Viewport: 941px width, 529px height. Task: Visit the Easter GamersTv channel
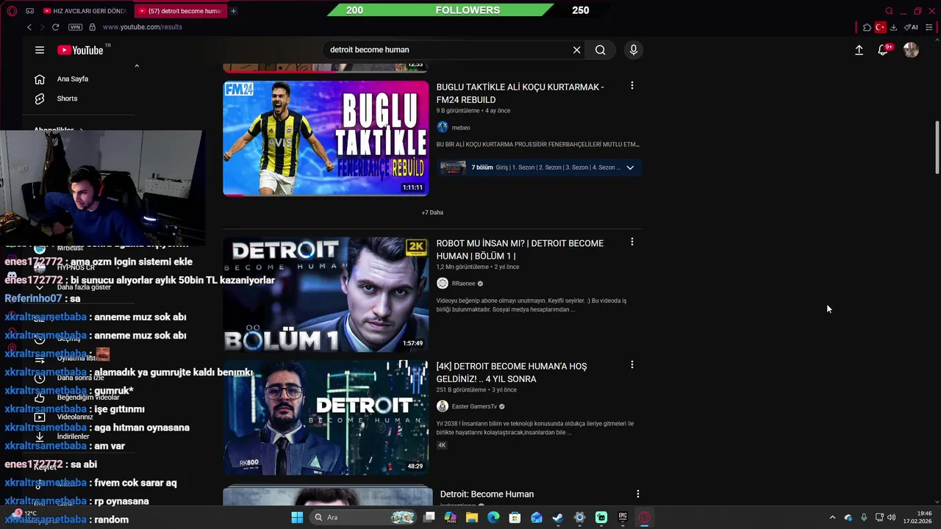(x=474, y=406)
